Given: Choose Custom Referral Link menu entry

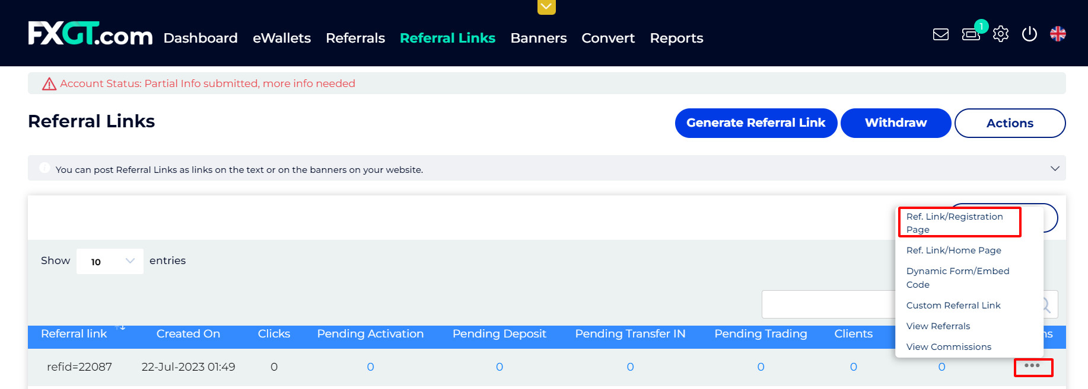Looking at the screenshot, I should point(953,306).
